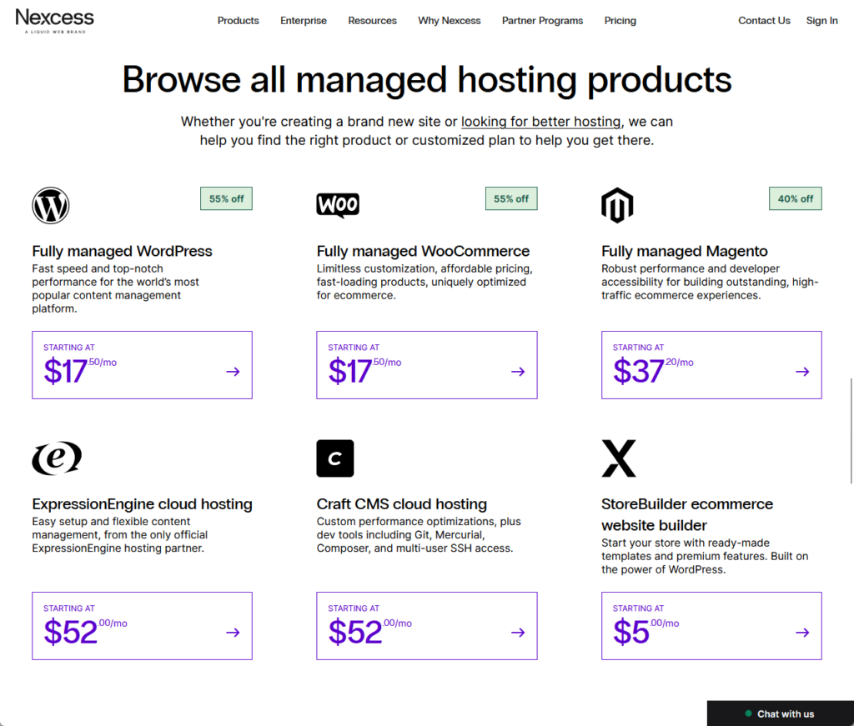Click arrow in WooCommerce $17.50 pricing box
854x726 pixels.
click(x=518, y=372)
